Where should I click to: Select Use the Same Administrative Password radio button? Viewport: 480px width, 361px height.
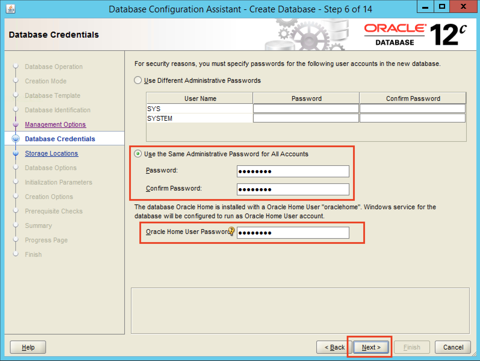(x=138, y=154)
